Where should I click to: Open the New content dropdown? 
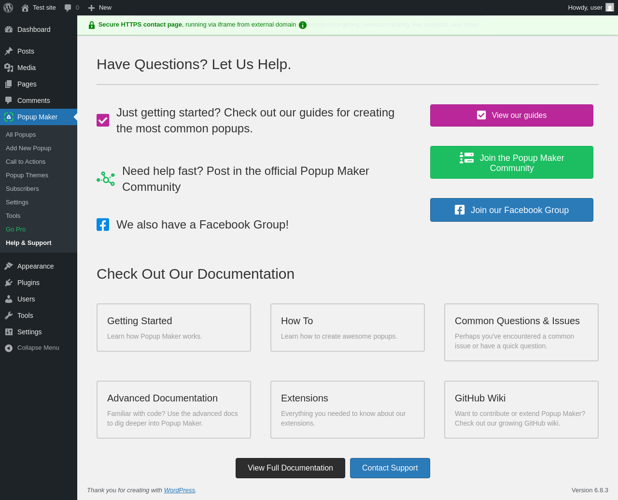click(x=100, y=8)
